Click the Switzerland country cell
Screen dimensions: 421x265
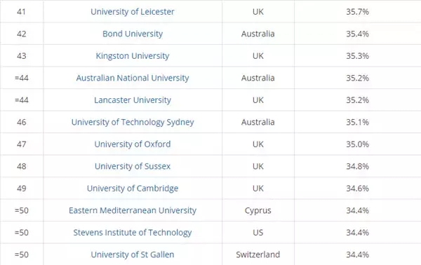pyautogui.click(x=258, y=254)
